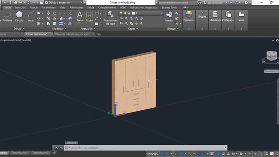Viewport: 279px width, 157px height.
Task: Open Propiedades de capa manager
Action: point(110,18)
